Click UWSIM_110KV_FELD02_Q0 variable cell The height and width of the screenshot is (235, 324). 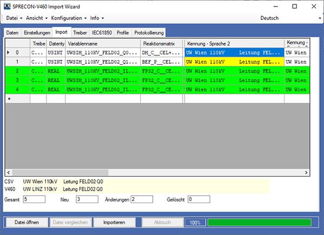(x=103, y=52)
